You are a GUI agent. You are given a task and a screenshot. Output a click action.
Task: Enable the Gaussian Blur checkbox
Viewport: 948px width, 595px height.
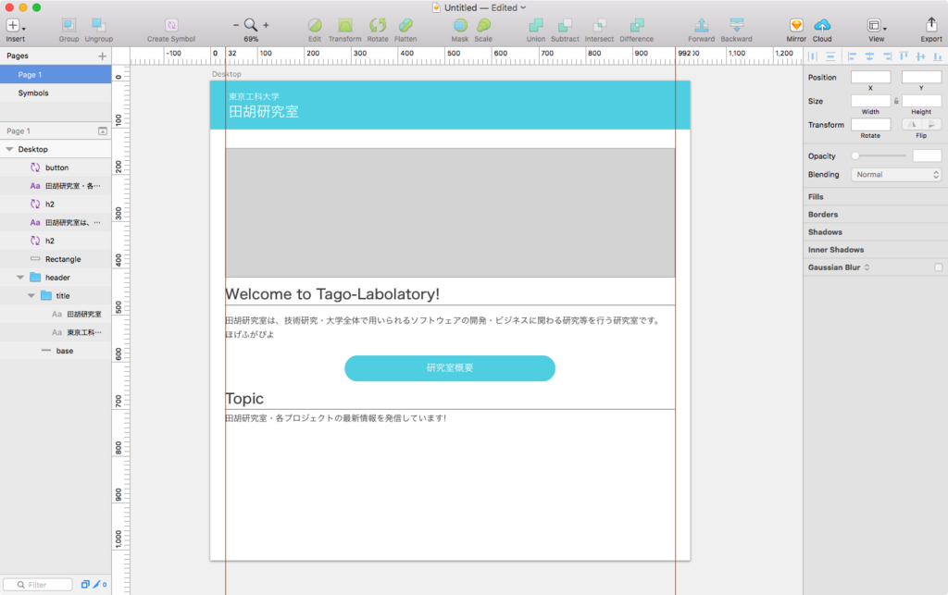[938, 267]
